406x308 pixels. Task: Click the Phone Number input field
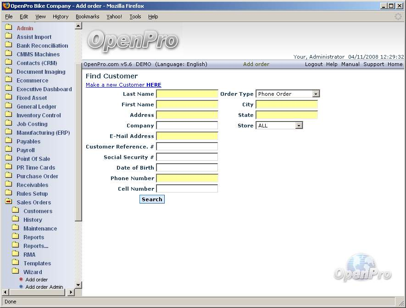coord(187,178)
